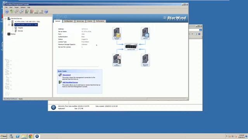Click the green icon beside Add StarWind Server

tap(60, 82)
